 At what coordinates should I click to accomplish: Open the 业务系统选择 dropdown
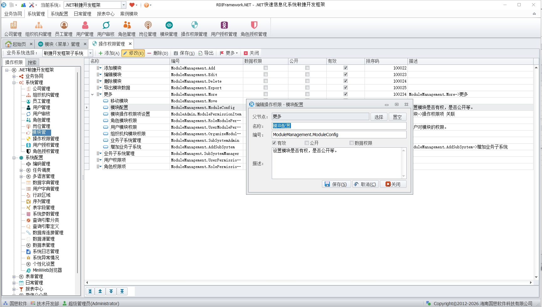point(90,53)
